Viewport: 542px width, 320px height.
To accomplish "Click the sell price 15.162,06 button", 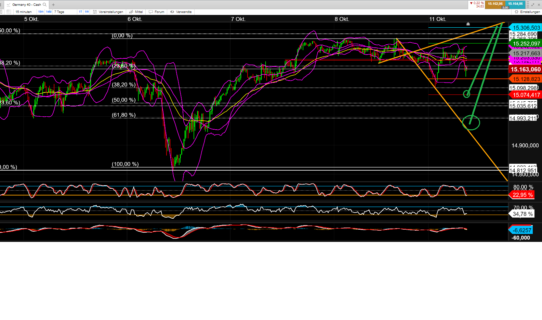I will (495, 4).
